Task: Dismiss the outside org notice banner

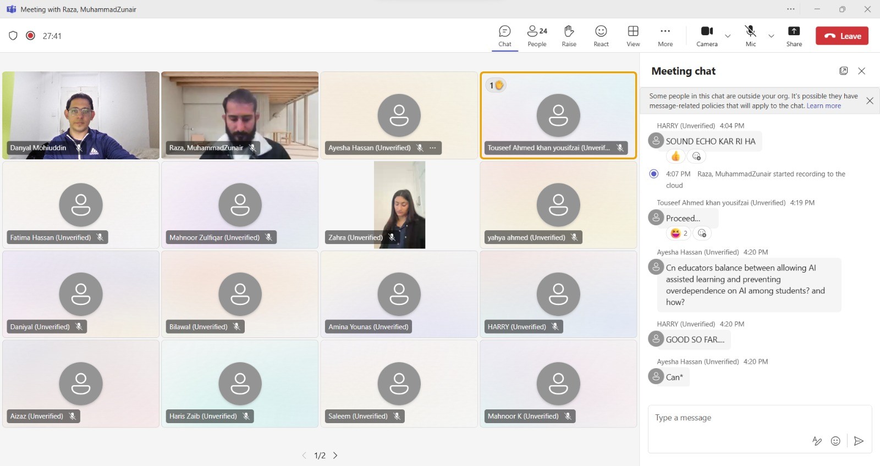Action: 870,101
